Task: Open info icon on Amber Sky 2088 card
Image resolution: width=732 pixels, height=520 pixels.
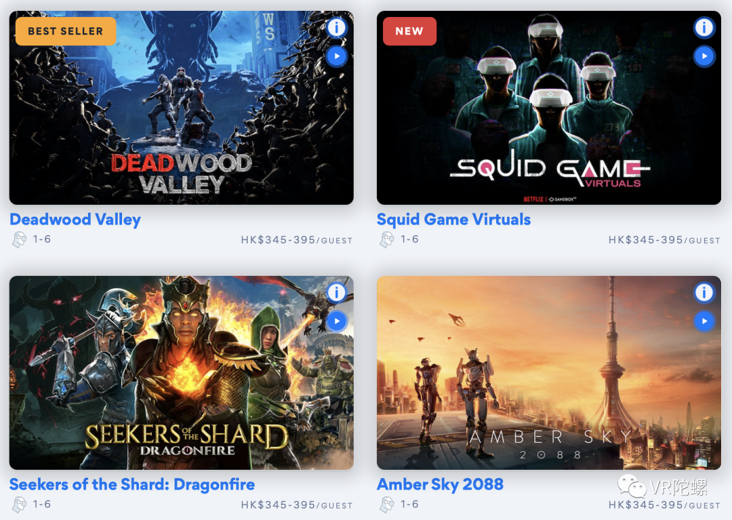Action: [704, 293]
